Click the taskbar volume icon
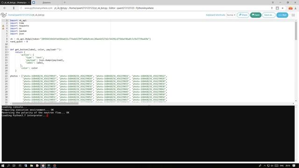 click(x=272, y=166)
